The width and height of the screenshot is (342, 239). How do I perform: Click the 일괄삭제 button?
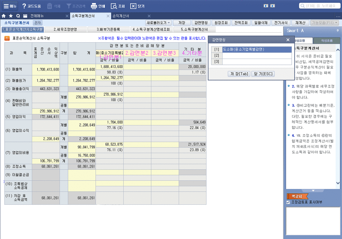click(x=261, y=23)
